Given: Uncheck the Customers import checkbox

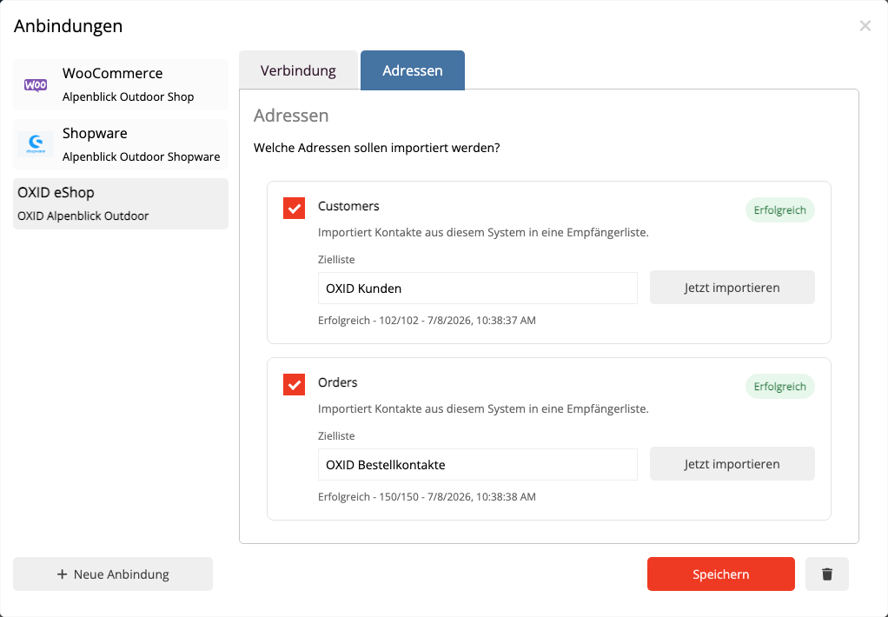Looking at the screenshot, I should coord(294,208).
